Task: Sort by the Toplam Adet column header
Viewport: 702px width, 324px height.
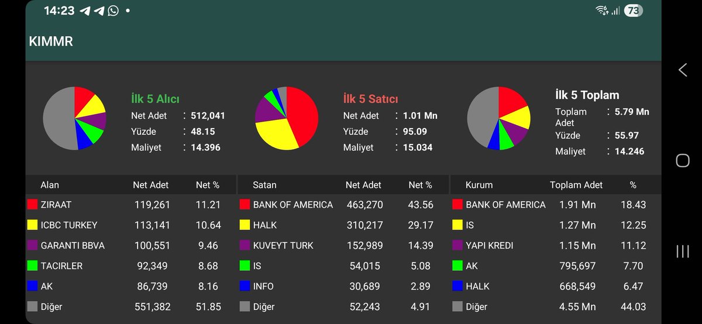Action: point(576,185)
